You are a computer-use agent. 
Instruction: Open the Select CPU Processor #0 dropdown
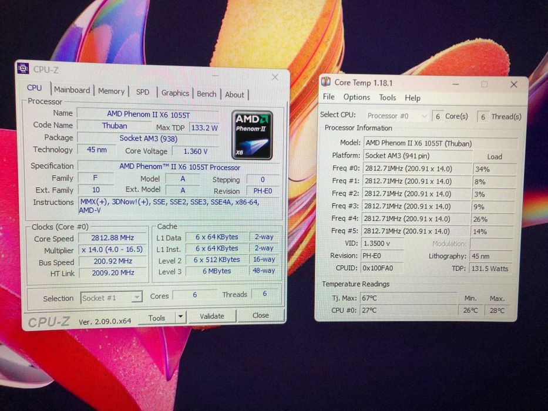[x=397, y=116]
